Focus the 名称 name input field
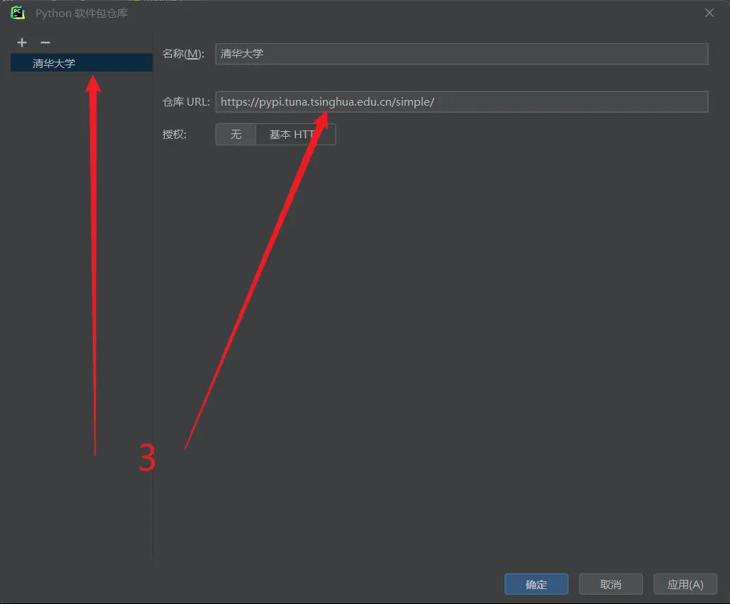Screen dimensions: 730x604 click(462, 54)
